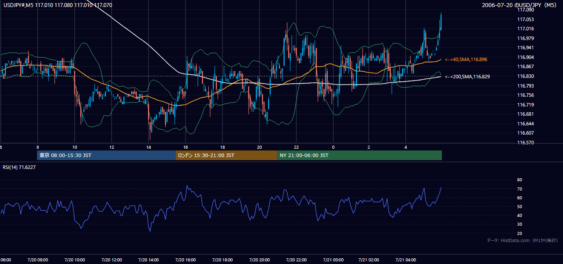The height and width of the screenshot is (264, 563).
Task: Click the 116.793 price axis label
Action: coord(525,86)
